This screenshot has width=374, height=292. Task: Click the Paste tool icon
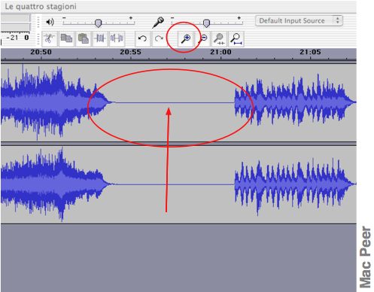(83, 38)
